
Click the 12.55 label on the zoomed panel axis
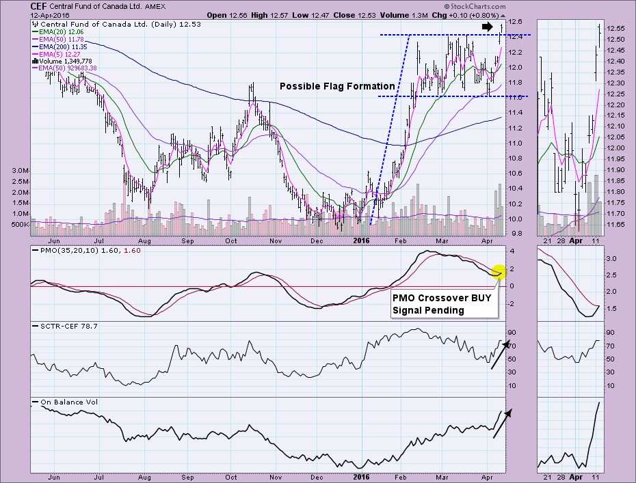[x=615, y=29]
